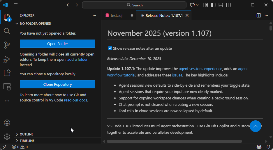Click the Open Folder button
The height and width of the screenshot is (150, 273).
coord(57,44)
